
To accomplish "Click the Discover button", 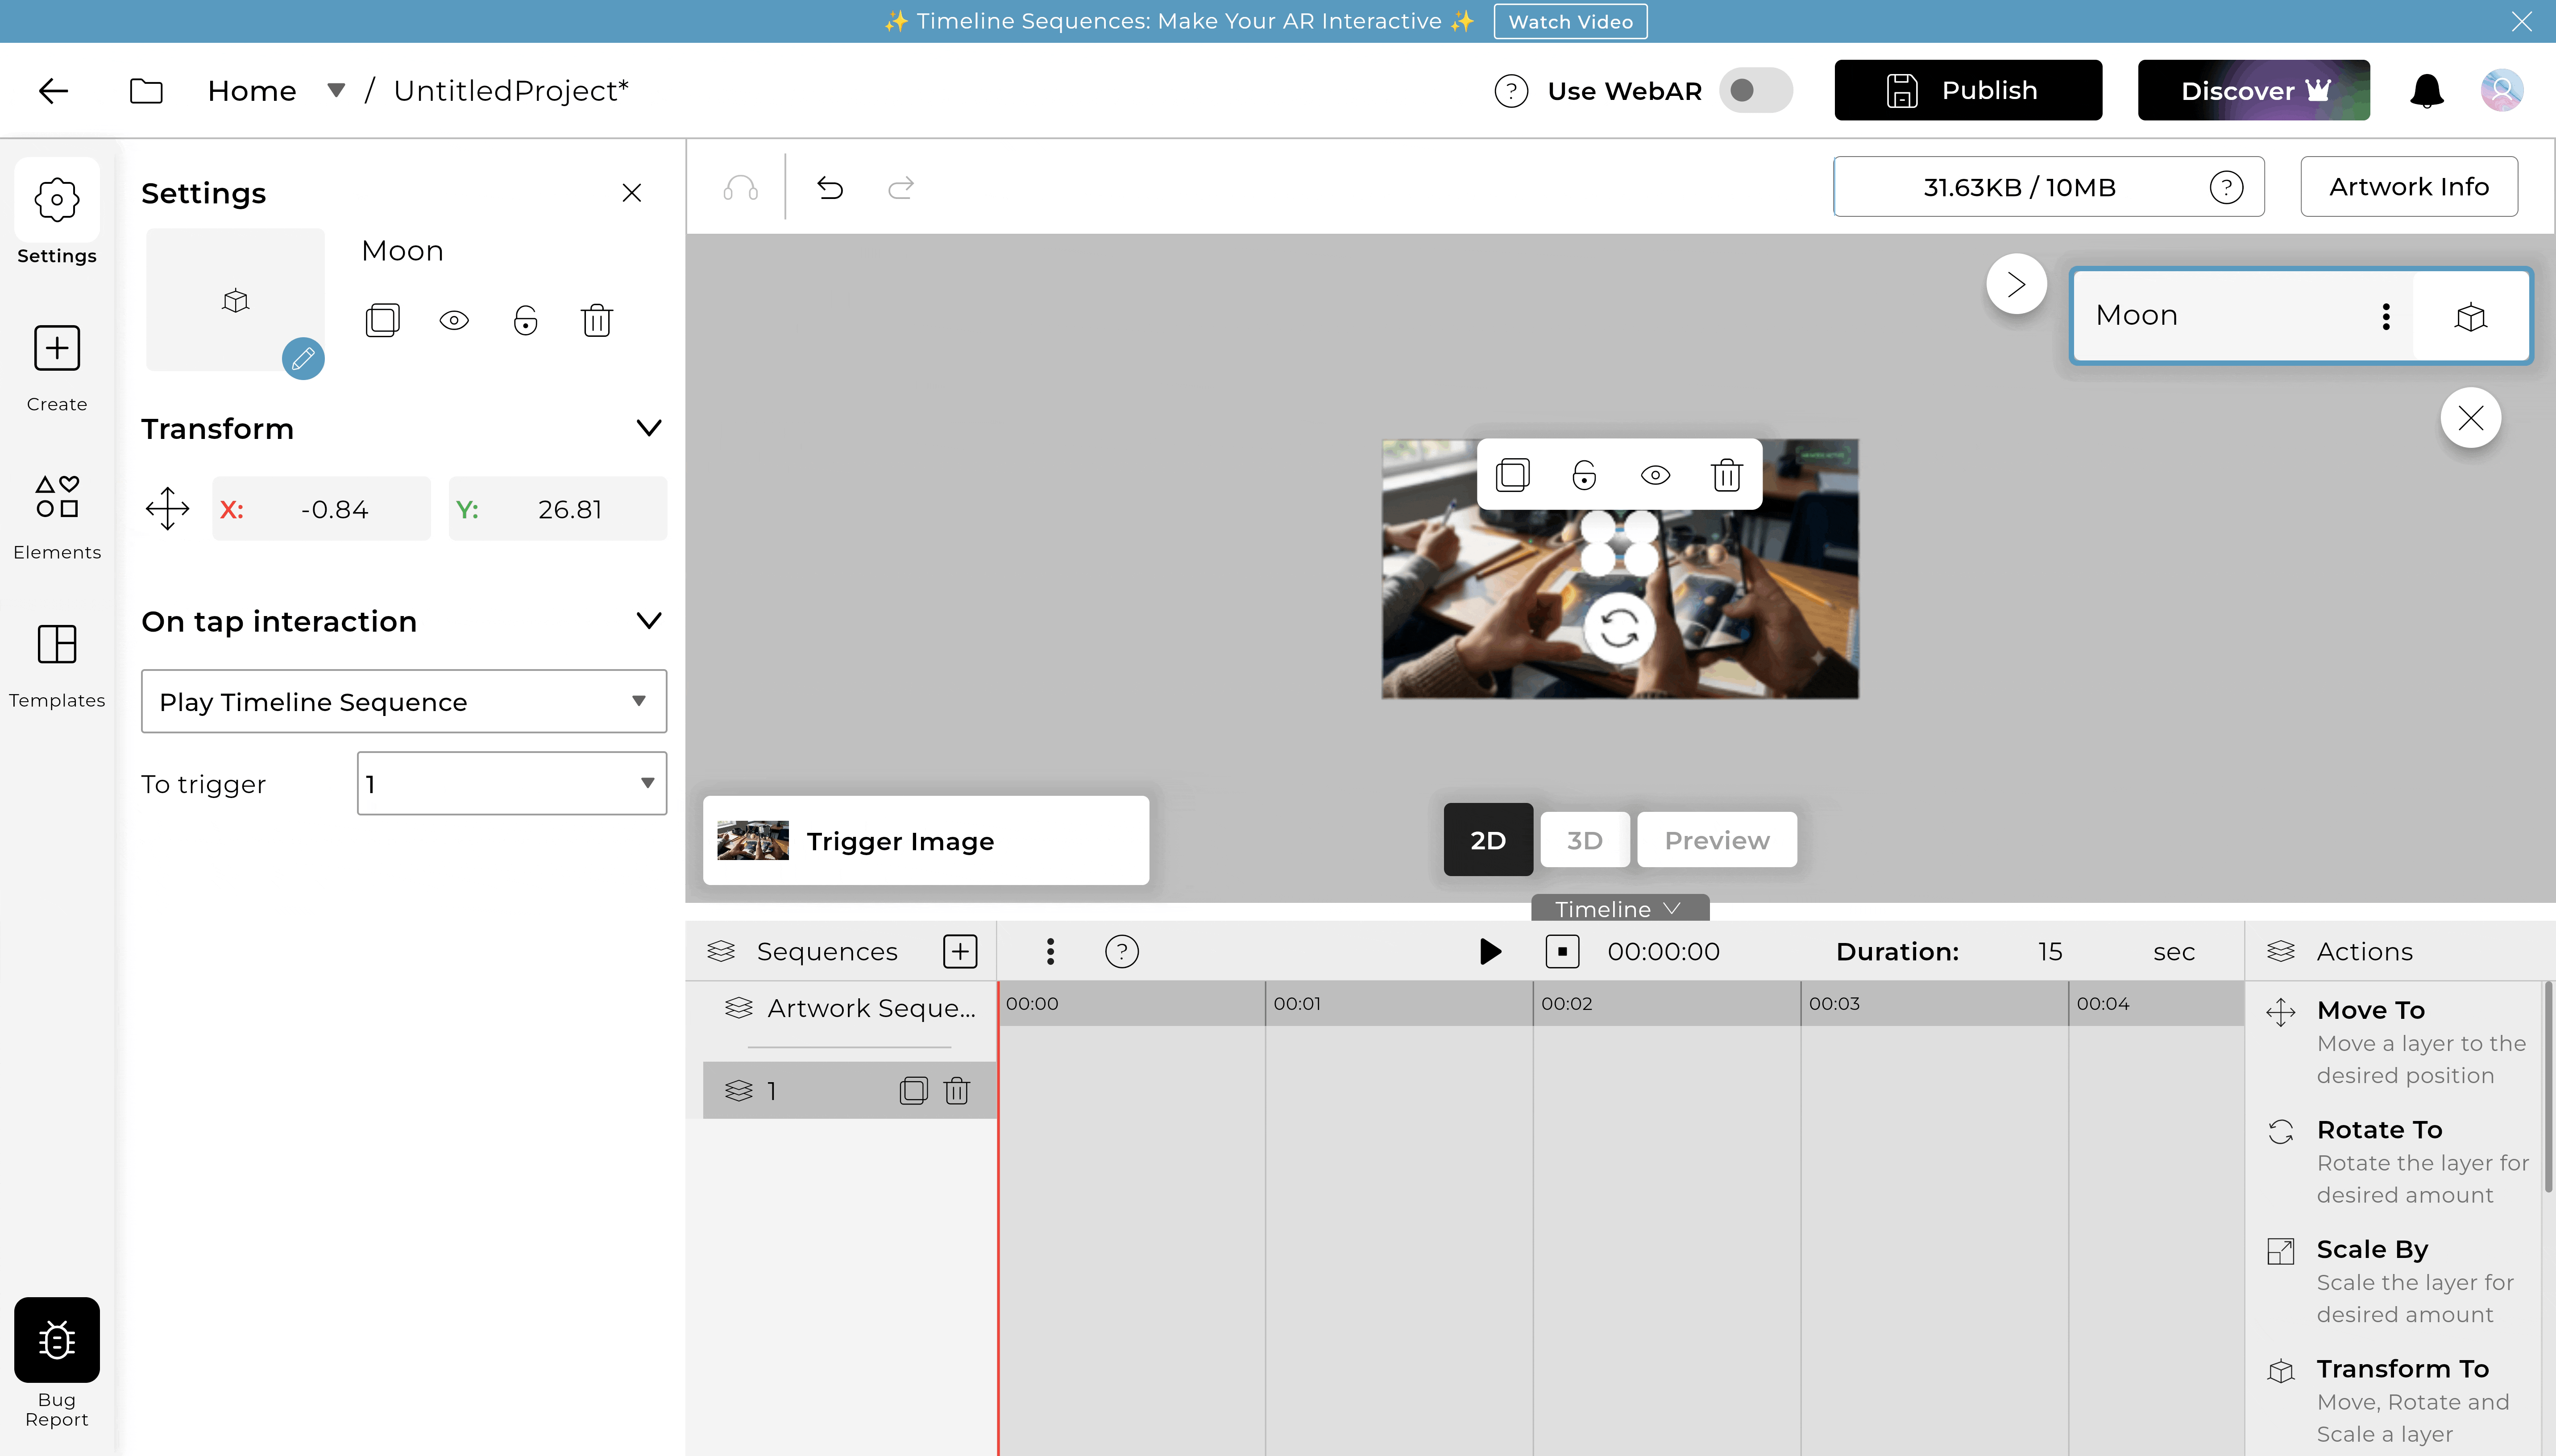I will [x=2253, y=90].
